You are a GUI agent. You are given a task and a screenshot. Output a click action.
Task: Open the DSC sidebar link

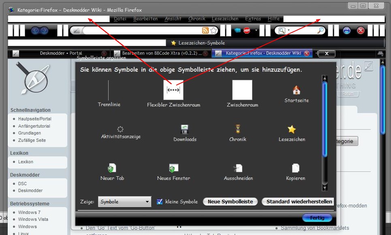click(22, 184)
